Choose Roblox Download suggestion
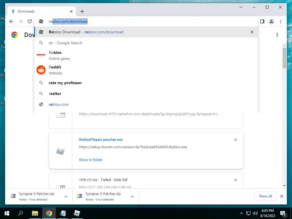Screen dimensions: 292x219 pyautogui.click(x=146, y=32)
